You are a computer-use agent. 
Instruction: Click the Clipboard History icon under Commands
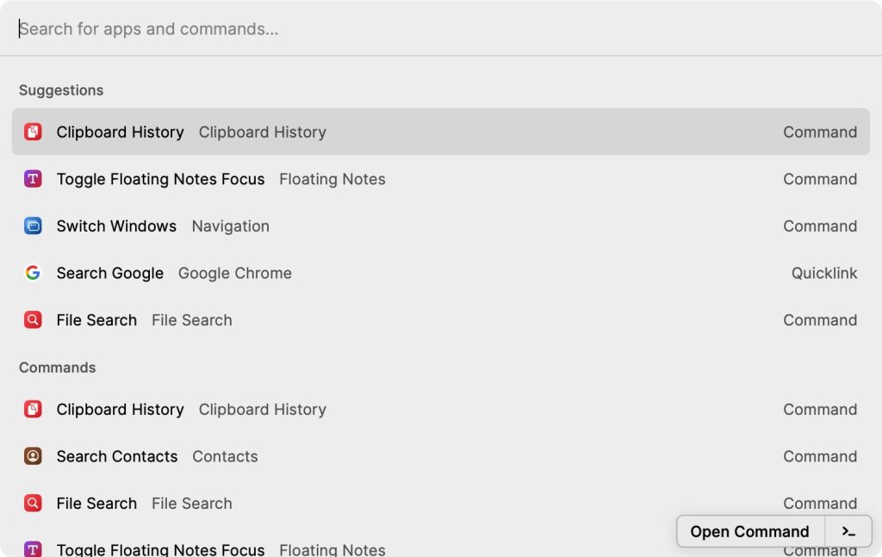(33, 410)
